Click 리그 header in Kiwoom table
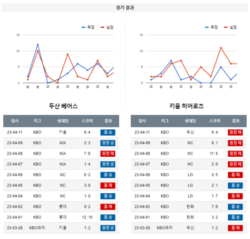 pyautogui.click(x=165, y=121)
